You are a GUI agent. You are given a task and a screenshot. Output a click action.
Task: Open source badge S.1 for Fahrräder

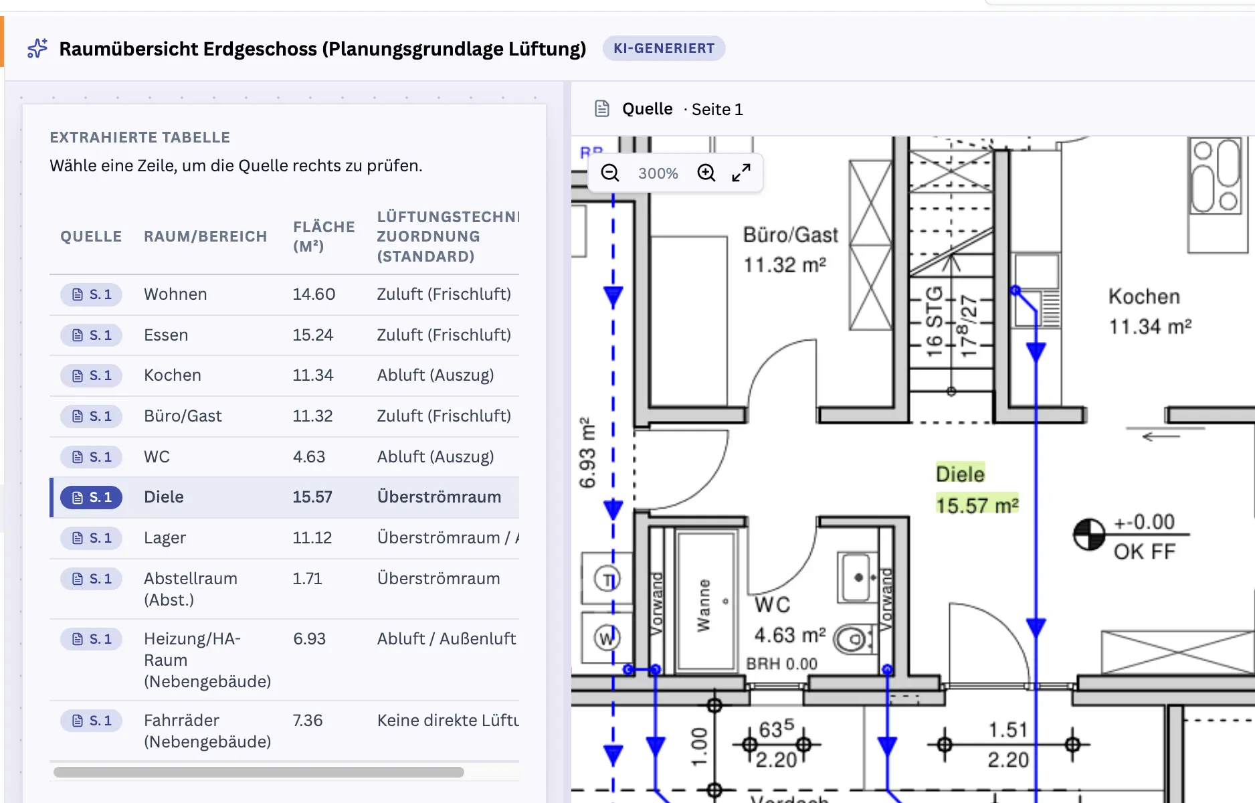click(x=91, y=721)
